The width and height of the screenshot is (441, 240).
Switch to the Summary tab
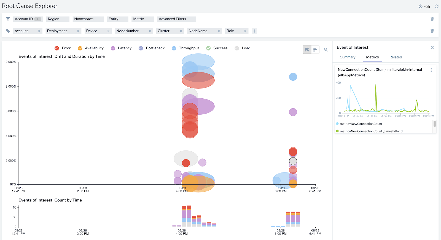point(348,57)
